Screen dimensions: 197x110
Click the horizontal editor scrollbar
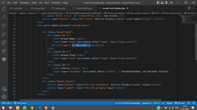click(x=90, y=100)
